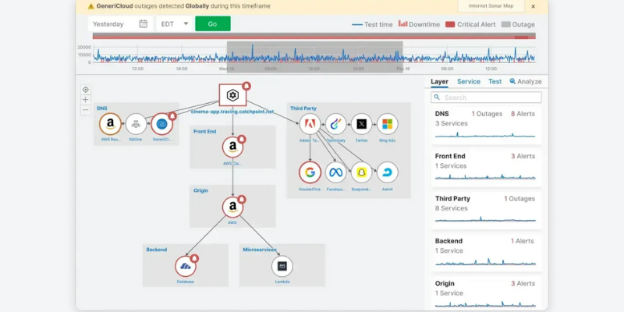Click the Origin group heading
This screenshot has height=312, width=624.
(201, 190)
